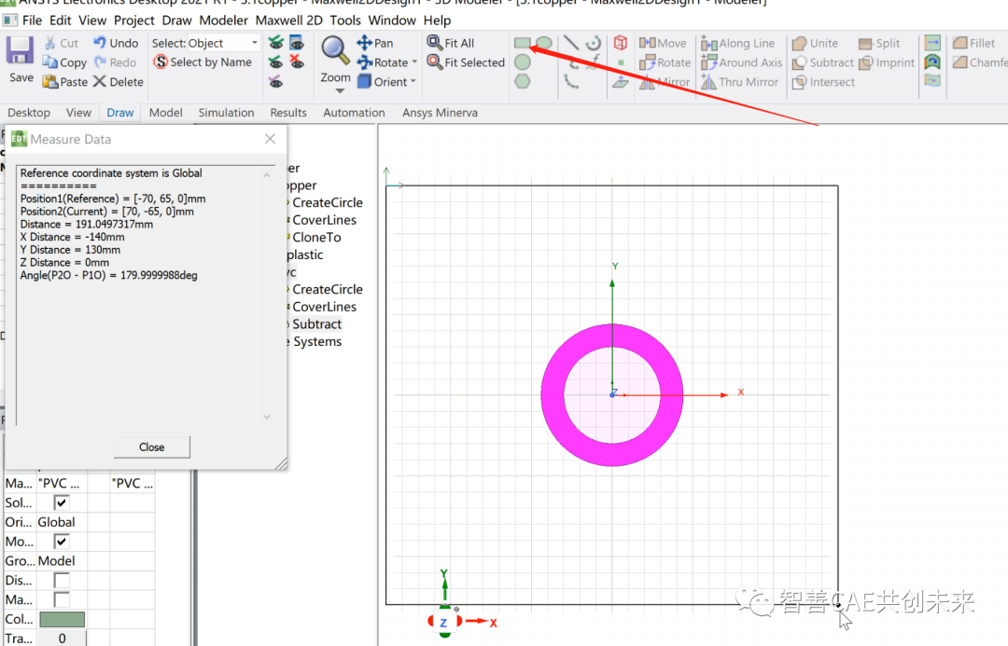Open the object color swatch

(x=62, y=619)
